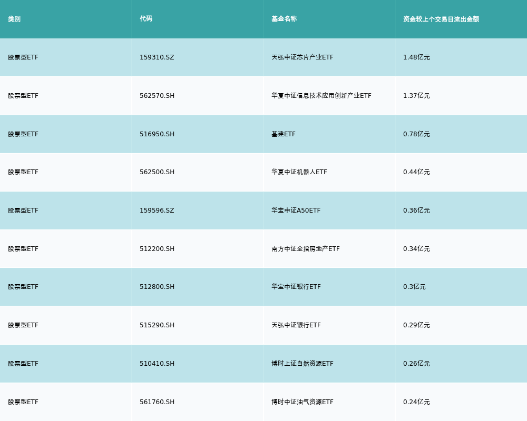The height and width of the screenshot is (421, 527).
Task: Click fund code 516950.SH
Action: 157,134
